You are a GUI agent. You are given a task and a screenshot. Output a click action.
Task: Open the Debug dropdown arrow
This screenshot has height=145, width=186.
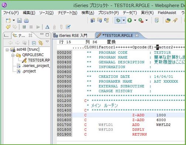tap(124, 20)
